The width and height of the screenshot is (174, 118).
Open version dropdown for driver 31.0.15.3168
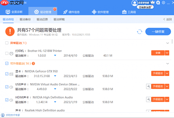pos(55,76)
